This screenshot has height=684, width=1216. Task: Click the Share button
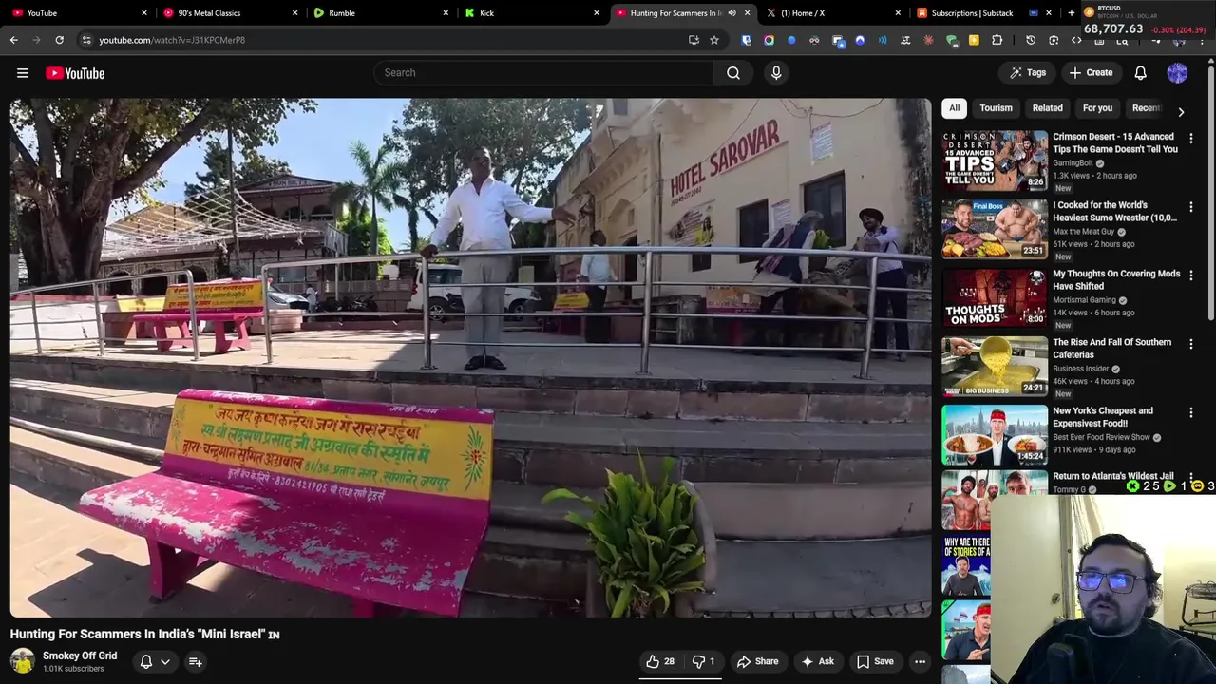[757, 661]
